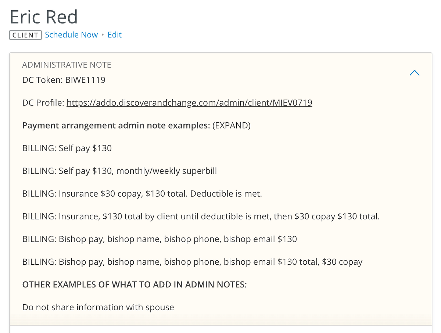Open the addo.discoverandchange.com DC Profile URL
Image resolution: width=441 pixels, height=333 pixels.
coord(189,103)
